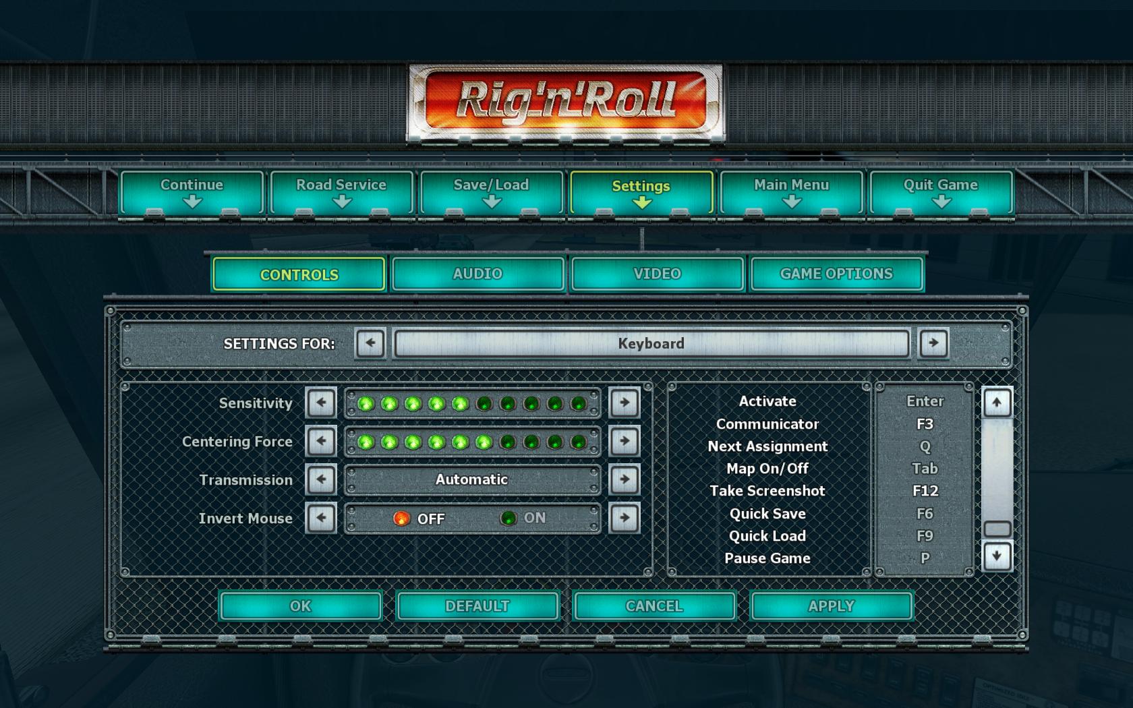Click the P key binding
Screen dimensions: 1133x708
coord(925,558)
